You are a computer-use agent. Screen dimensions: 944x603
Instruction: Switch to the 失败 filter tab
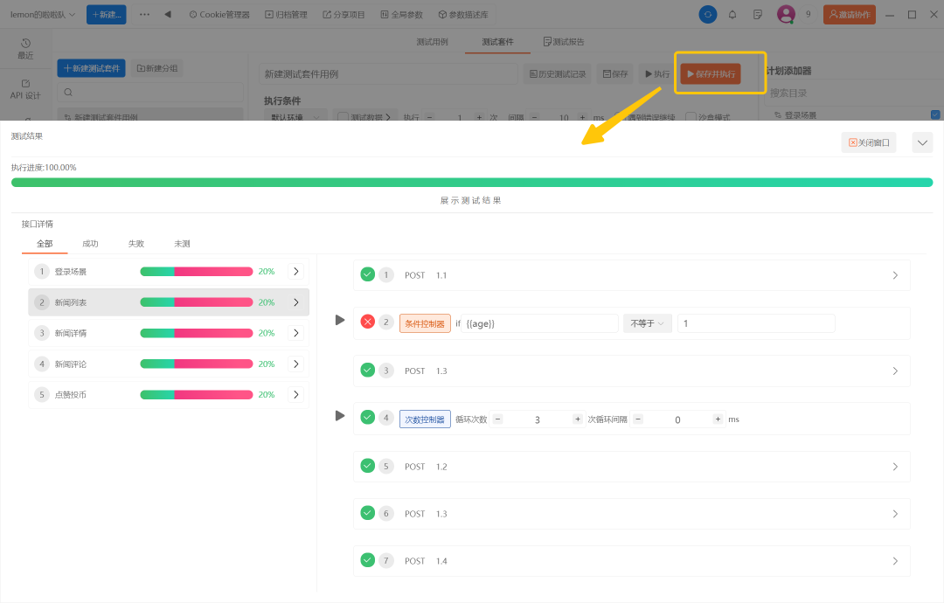[x=136, y=244]
